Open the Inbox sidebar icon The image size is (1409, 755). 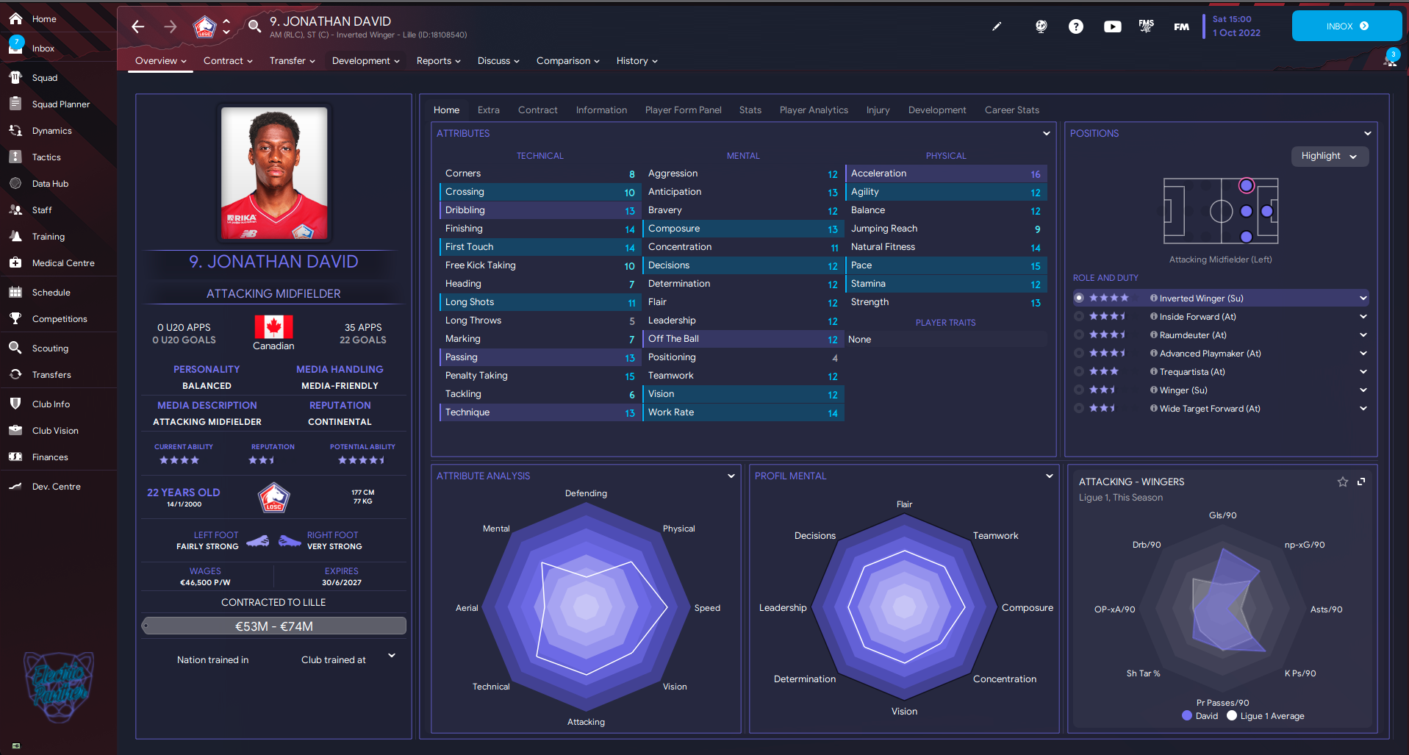[15, 47]
